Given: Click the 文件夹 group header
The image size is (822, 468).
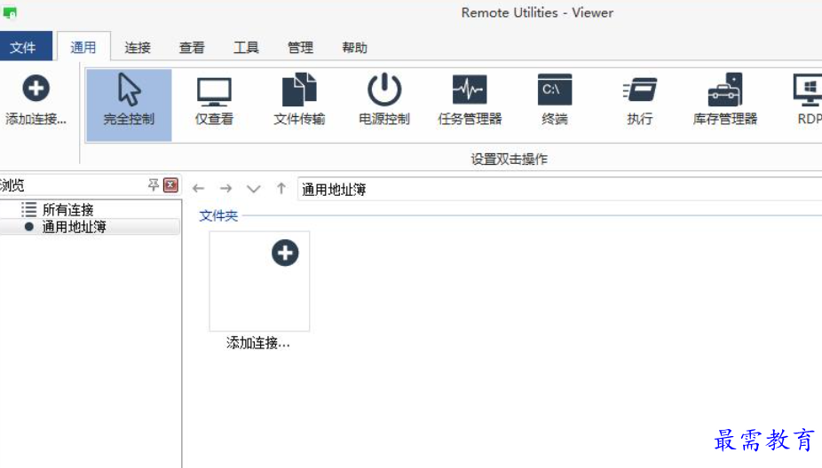Looking at the screenshot, I should (x=218, y=215).
